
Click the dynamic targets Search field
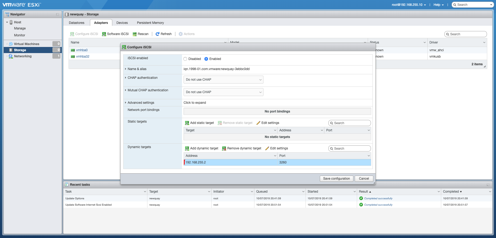click(x=350, y=149)
